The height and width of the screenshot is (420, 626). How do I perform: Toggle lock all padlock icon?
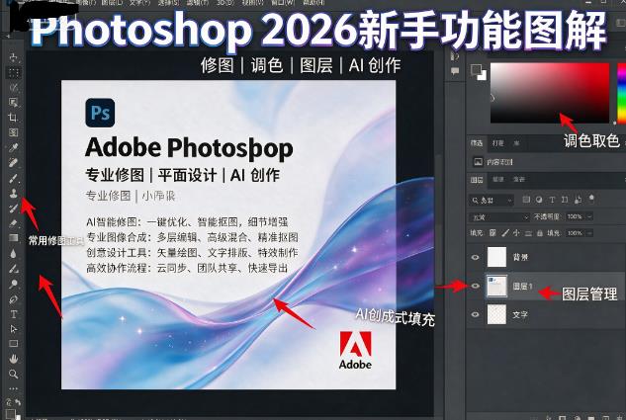[540, 233]
